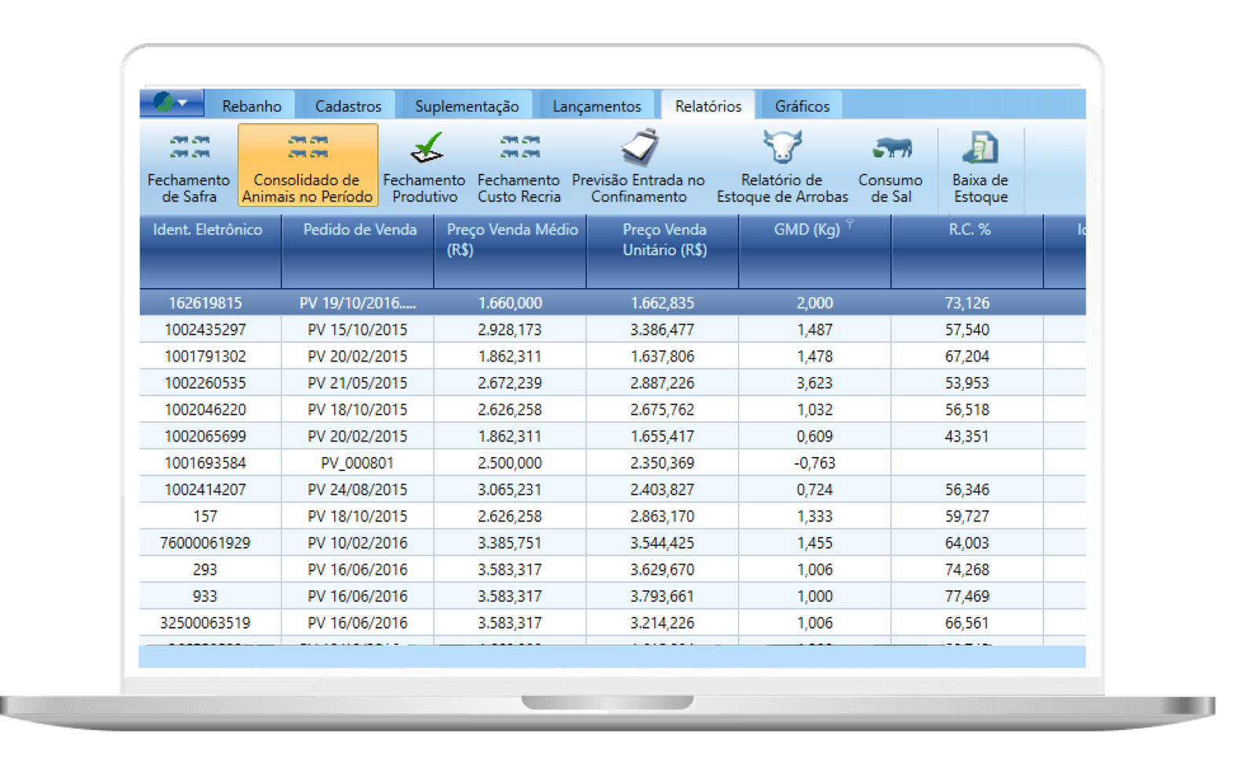Click average price 2.928,173
The width and height of the screenshot is (1255, 773).
pos(510,330)
